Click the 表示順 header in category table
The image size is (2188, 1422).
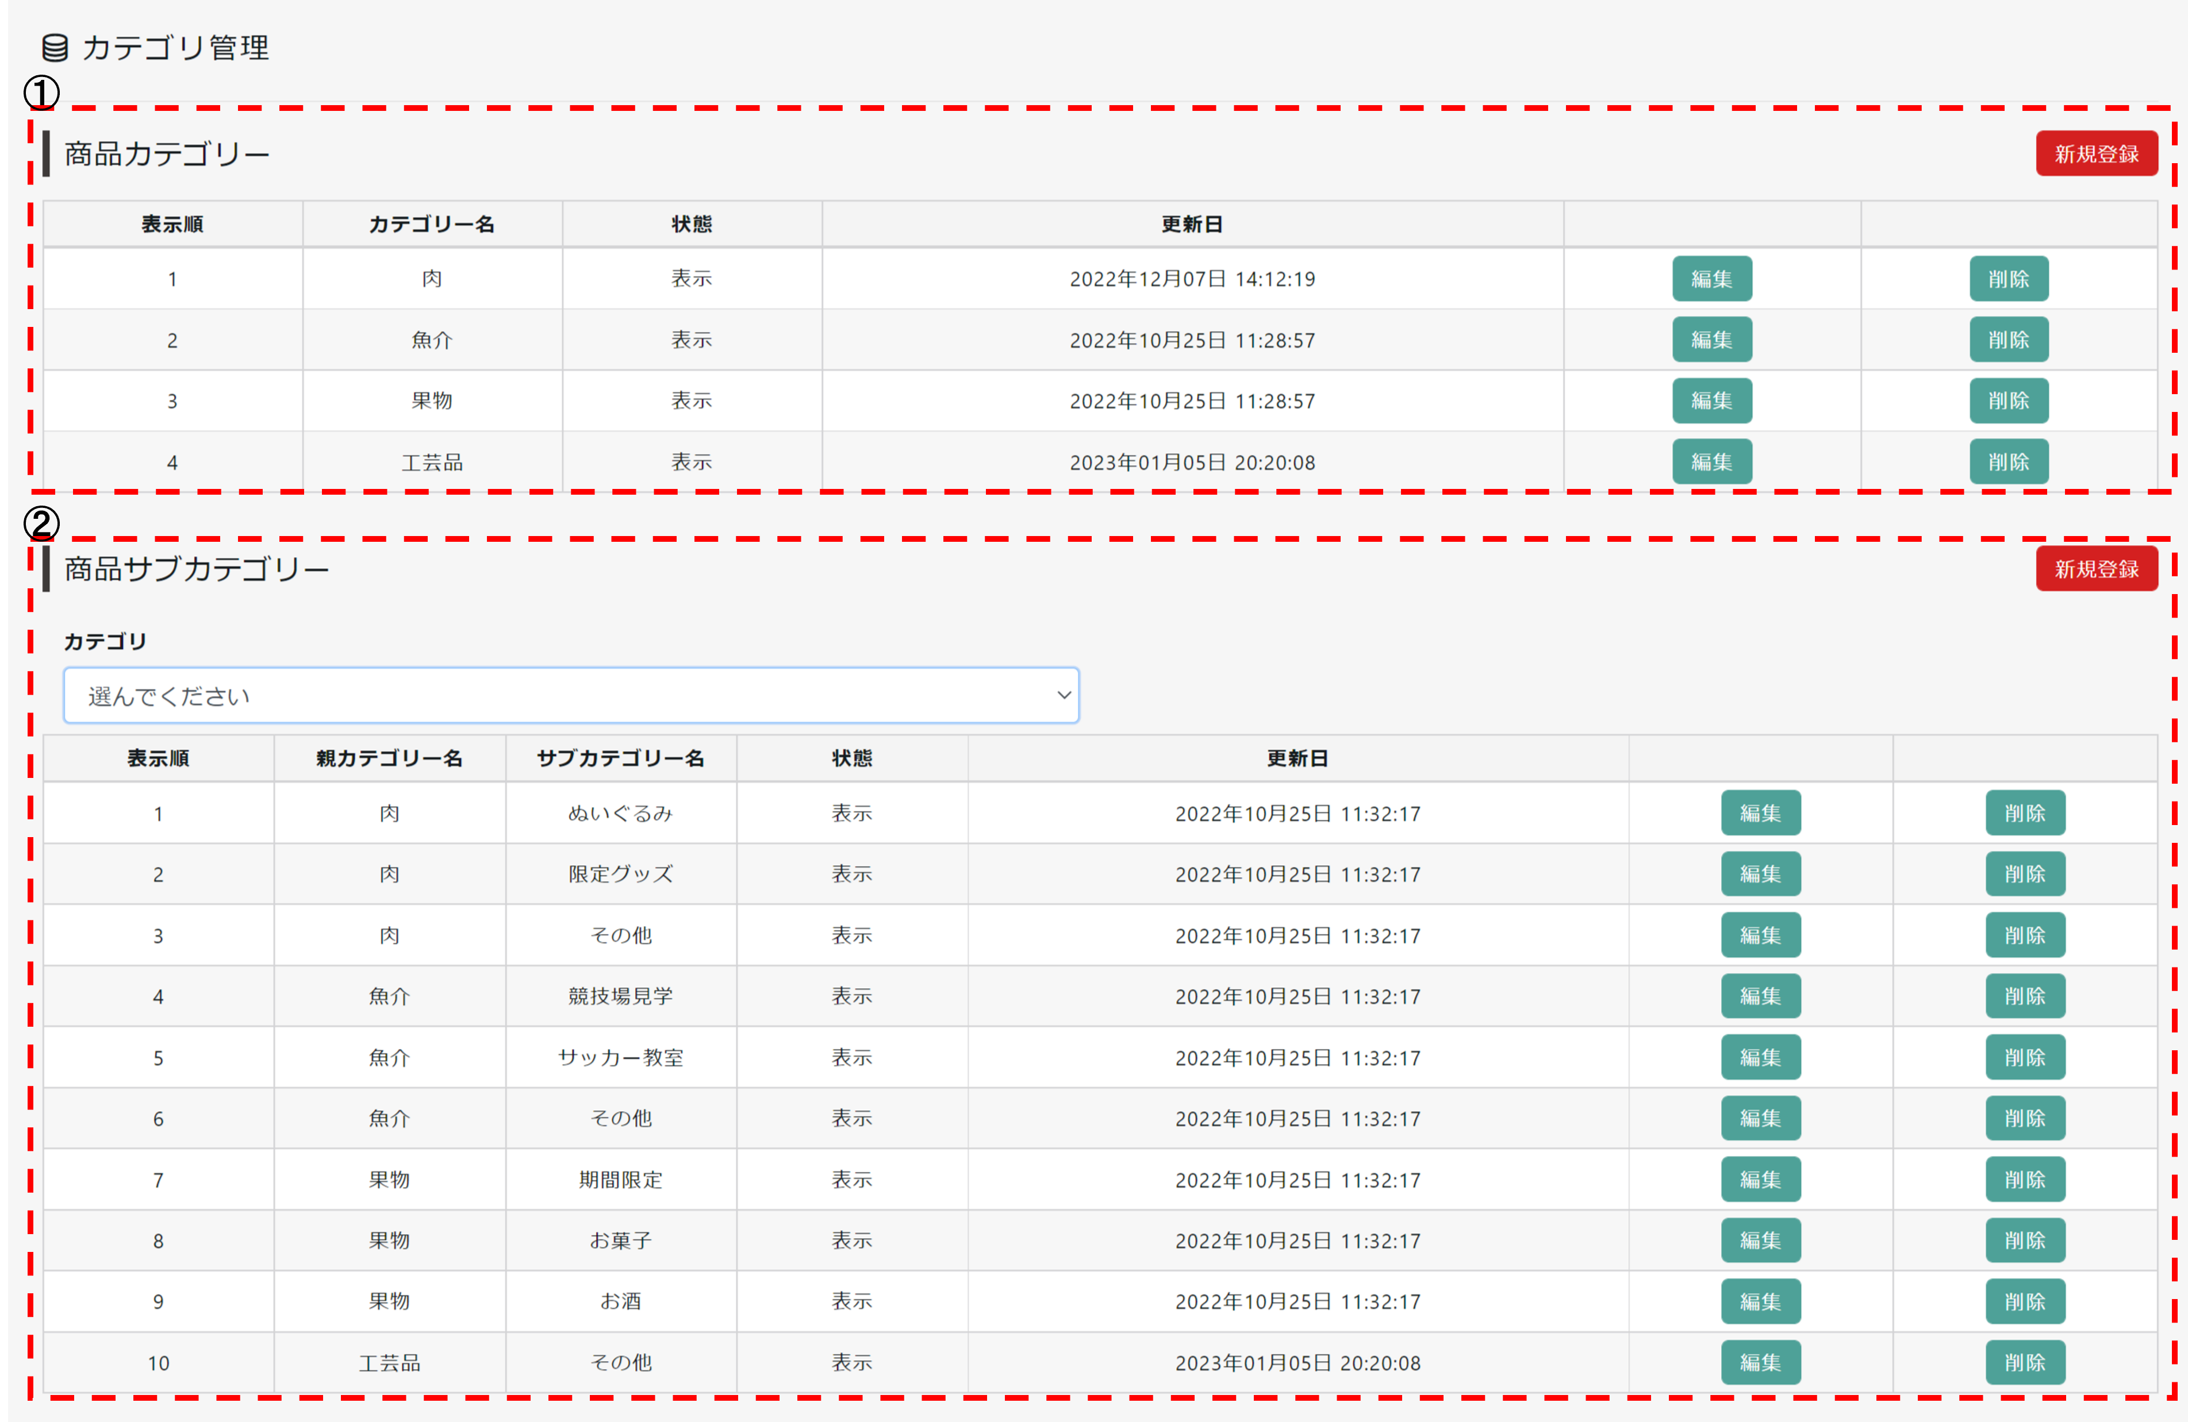tap(172, 224)
